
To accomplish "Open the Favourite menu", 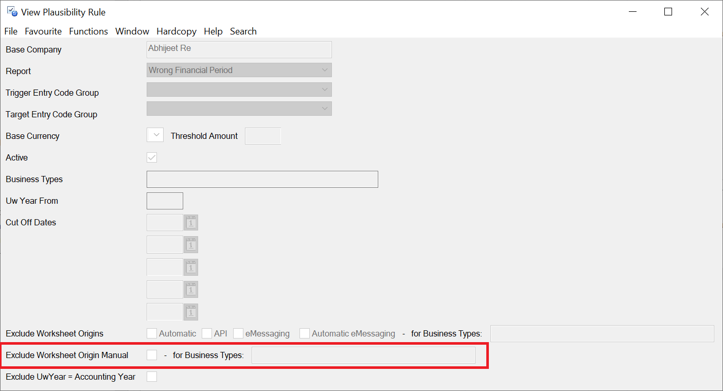I will click(x=43, y=31).
